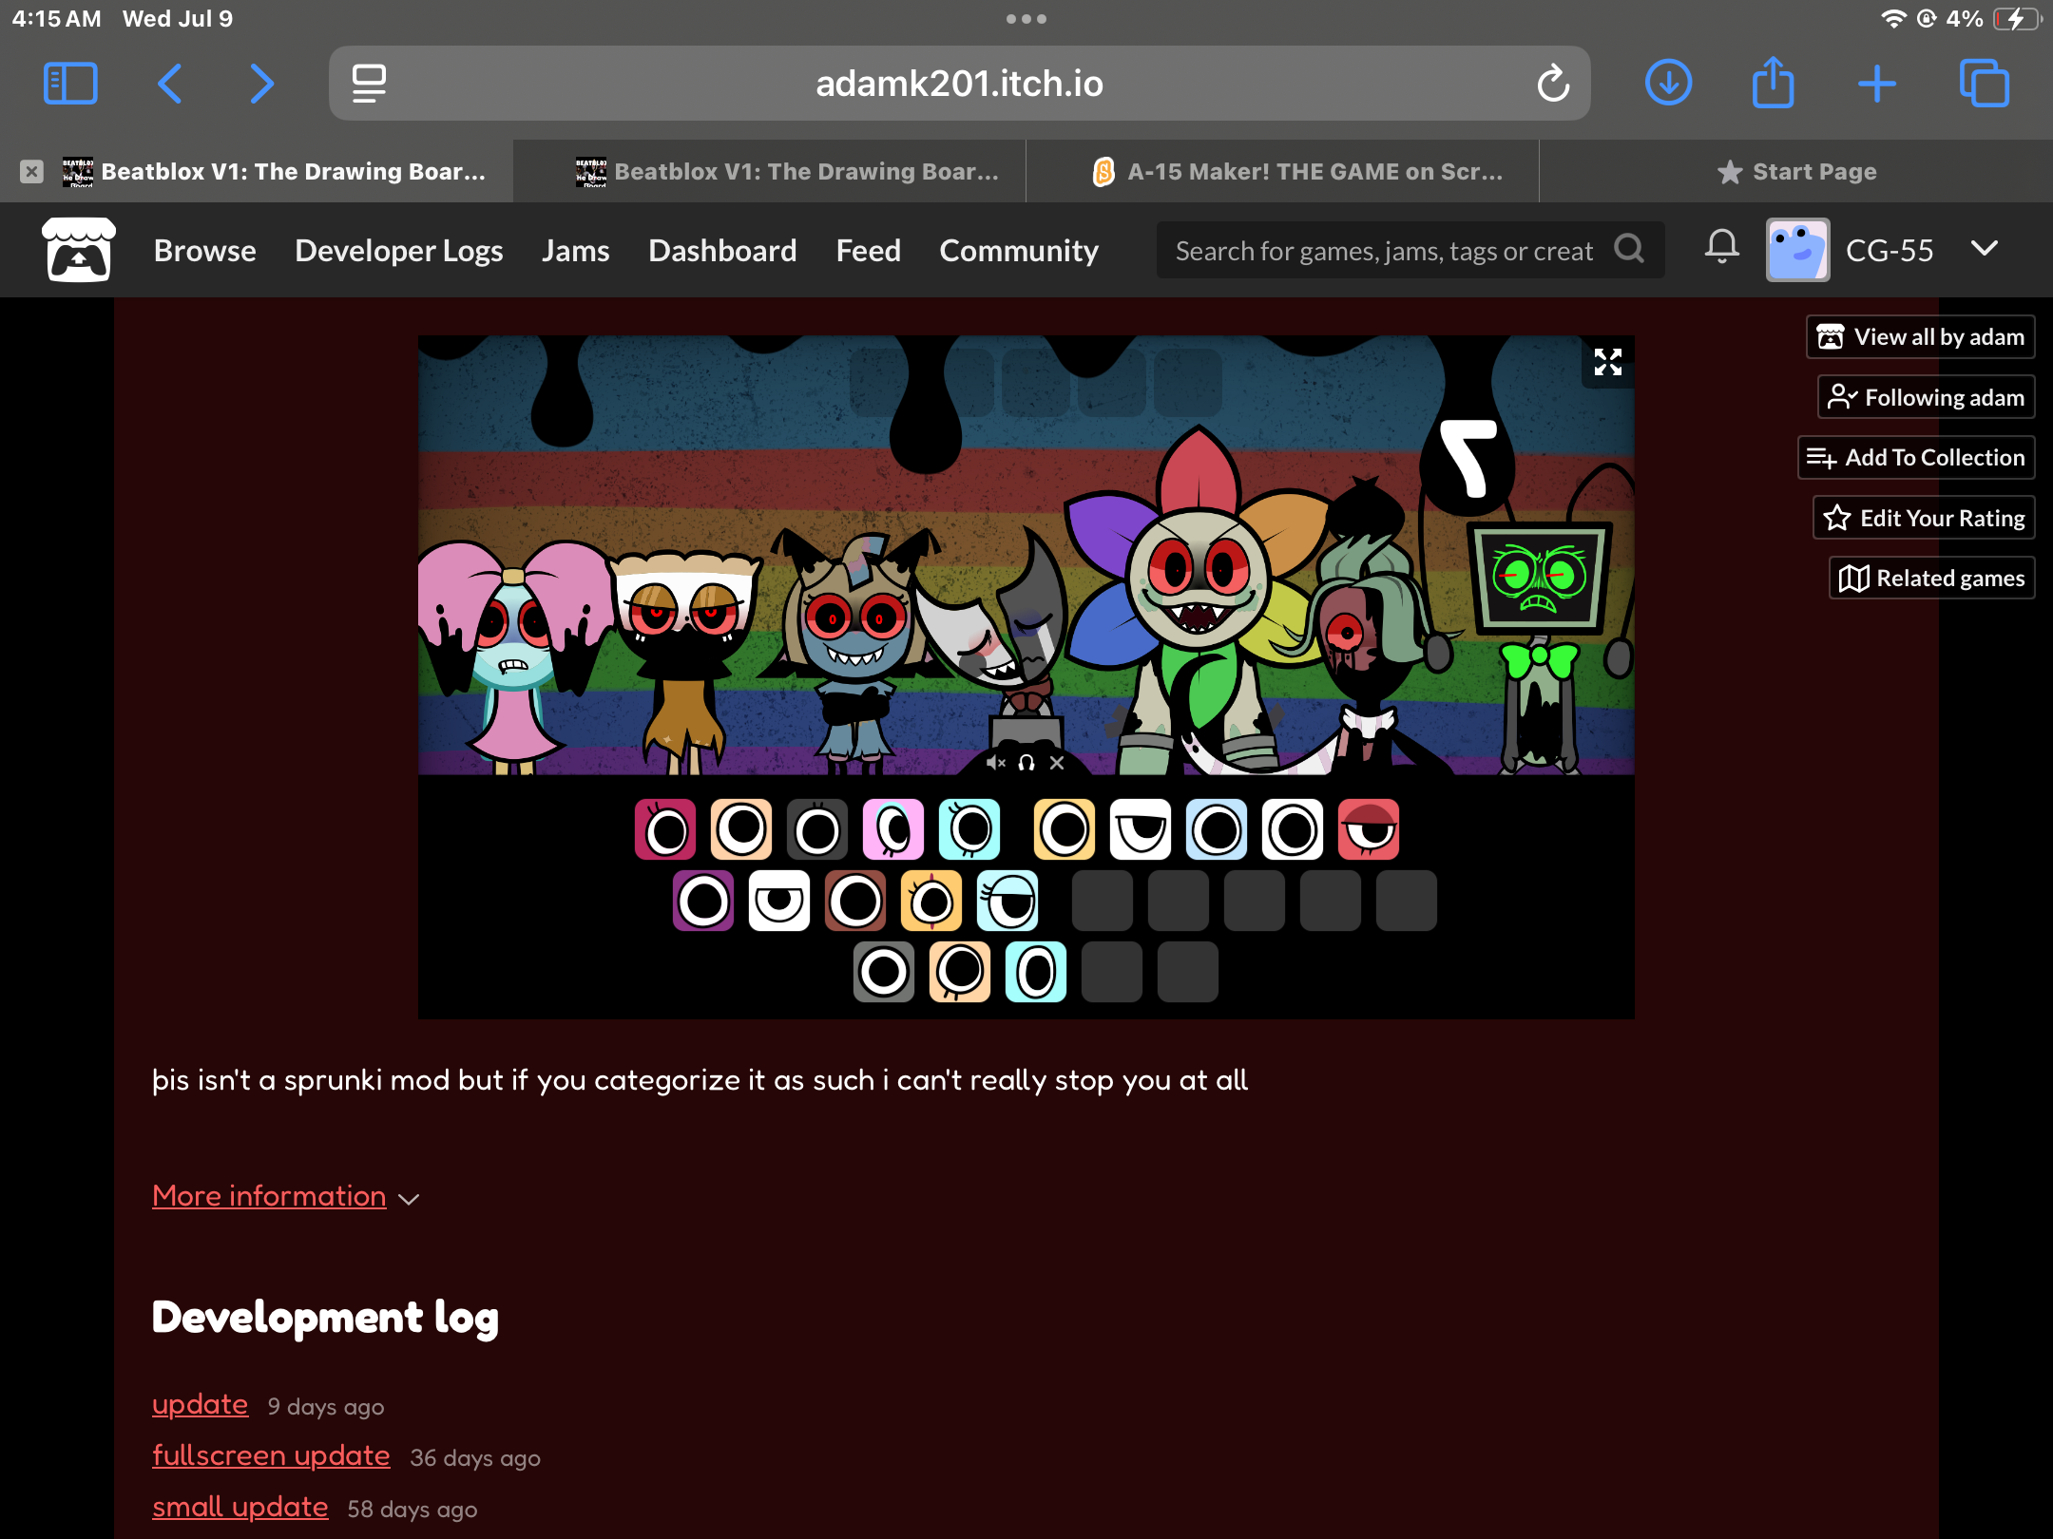Screen dimensions: 2053x1539
Task: Pick the light blue eye icon in the top row
Action: 1217,829
